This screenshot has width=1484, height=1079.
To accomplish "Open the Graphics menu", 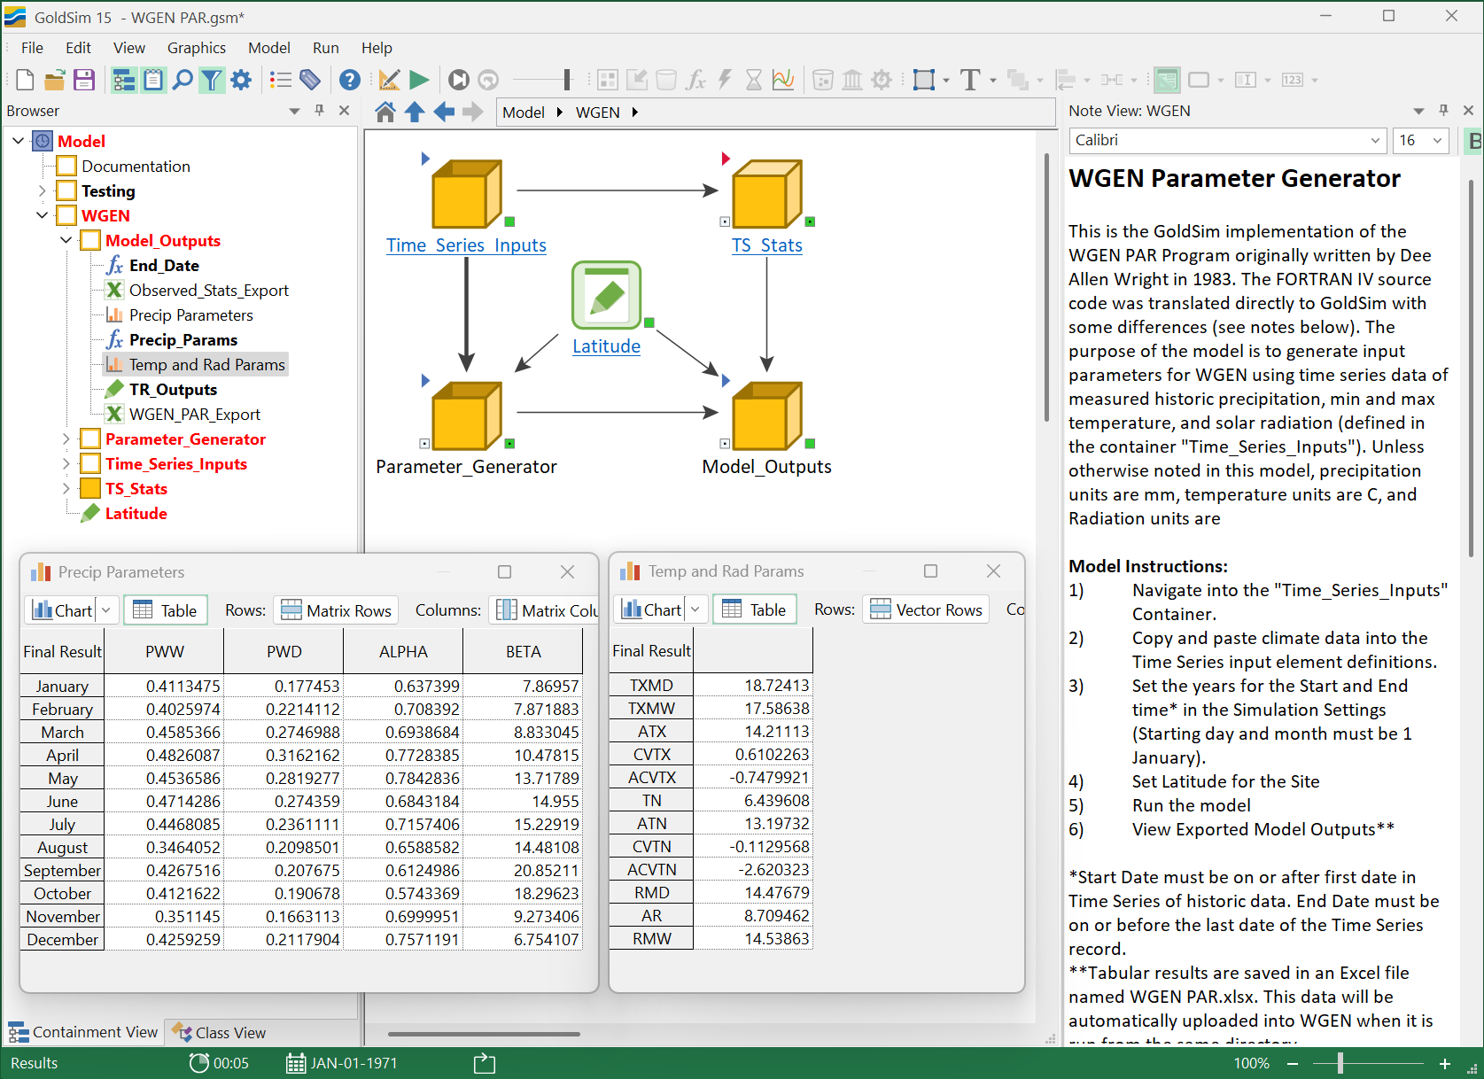I will point(197,48).
